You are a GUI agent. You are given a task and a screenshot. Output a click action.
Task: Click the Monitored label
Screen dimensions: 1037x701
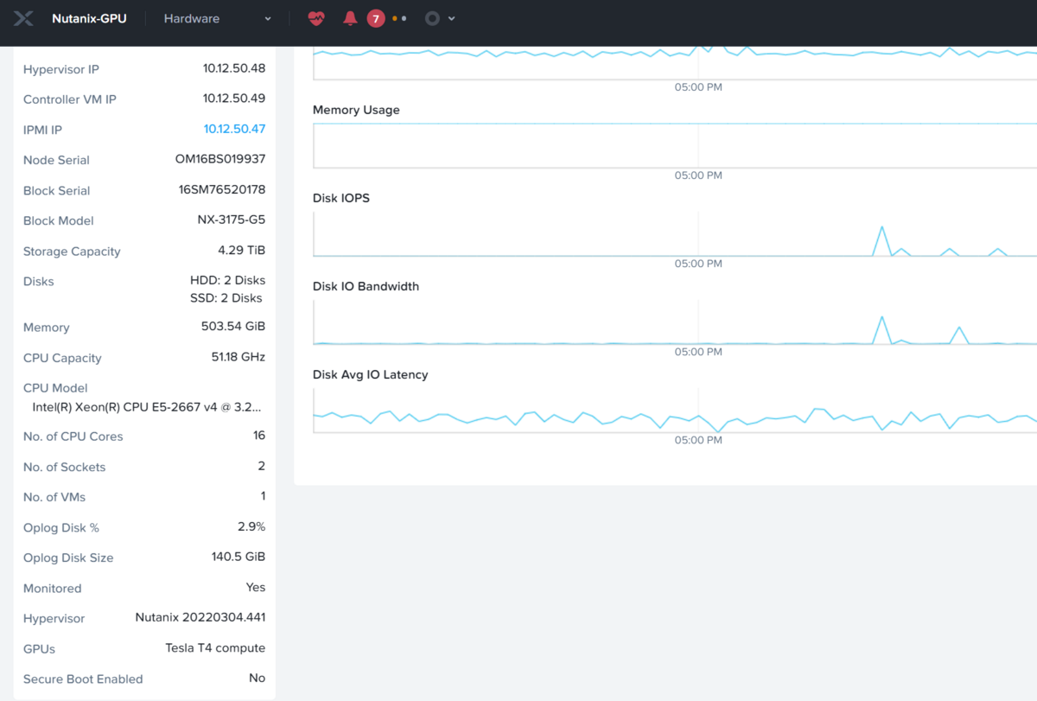click(x=53, y=588)
